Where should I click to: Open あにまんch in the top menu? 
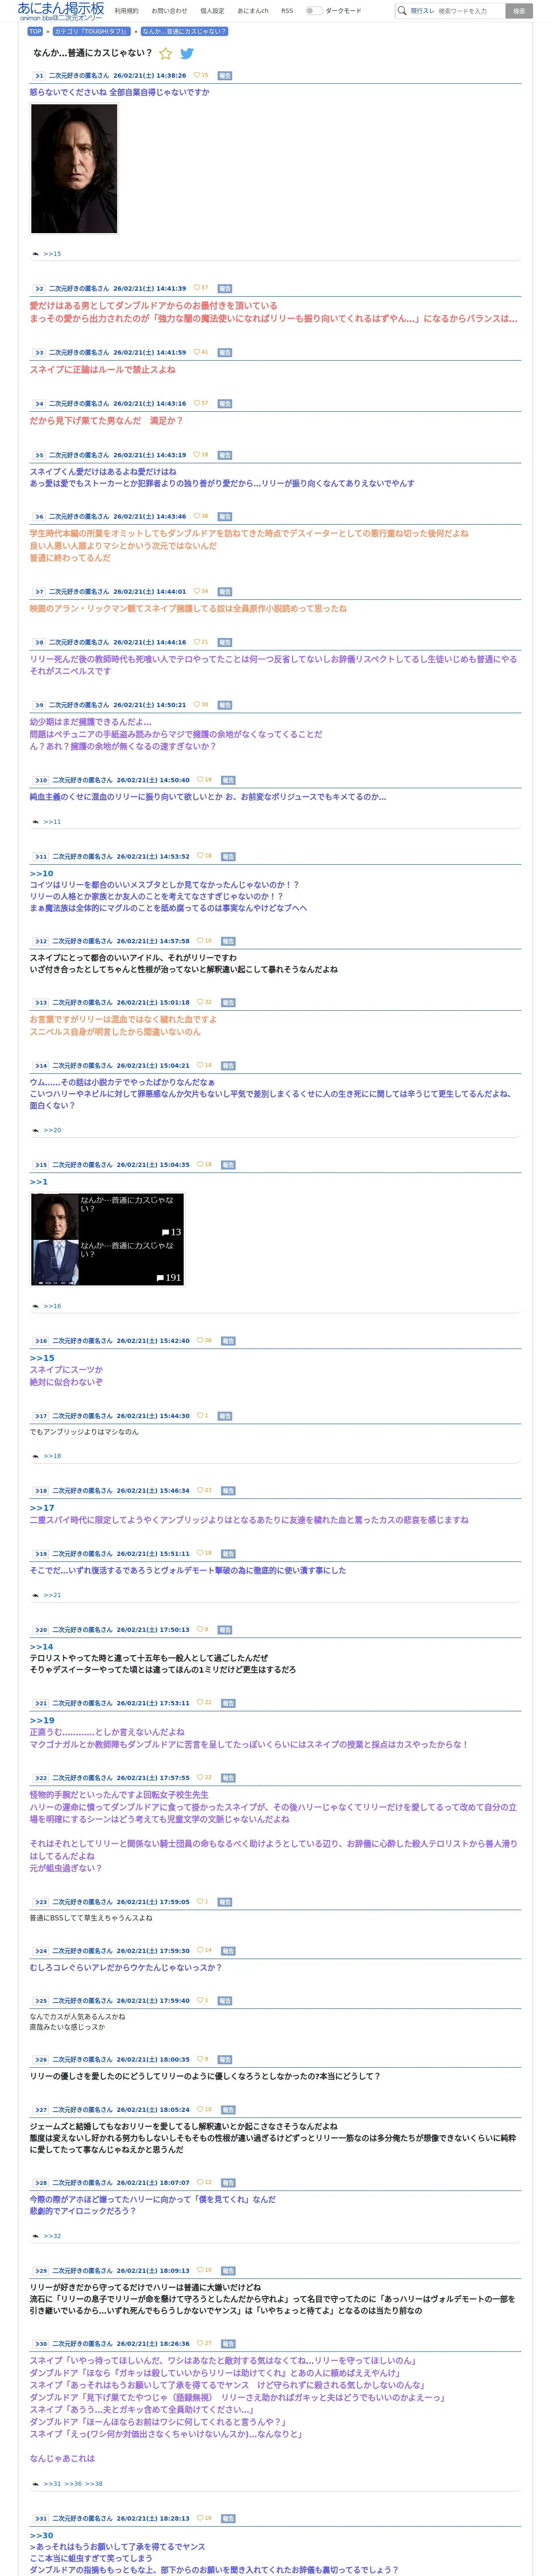tap(253, 11)
